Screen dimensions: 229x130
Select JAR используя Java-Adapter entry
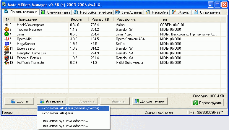pos(73,126)
